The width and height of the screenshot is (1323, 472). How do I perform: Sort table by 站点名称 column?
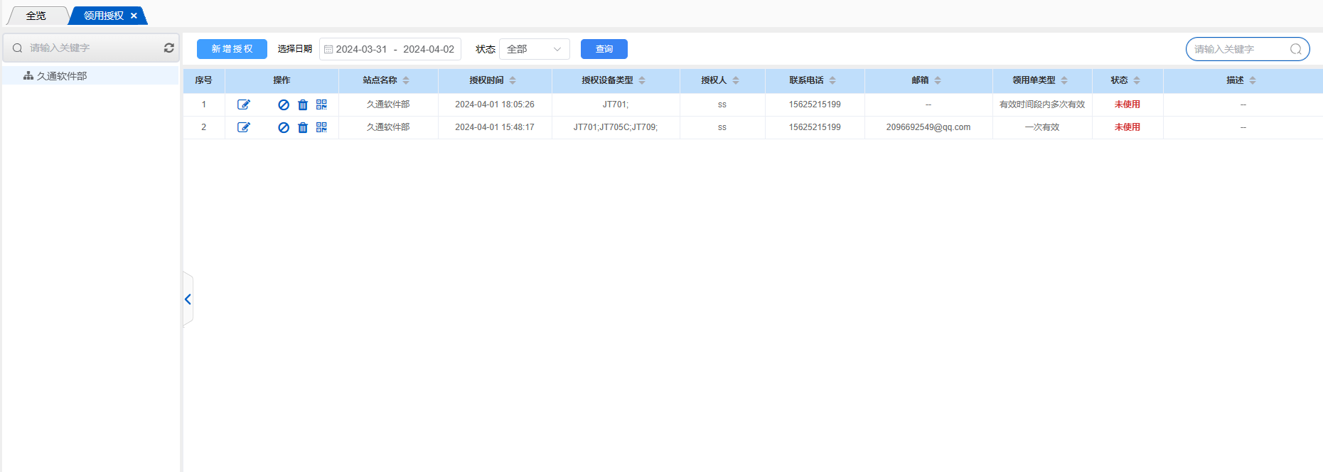[x=406, y=80]
